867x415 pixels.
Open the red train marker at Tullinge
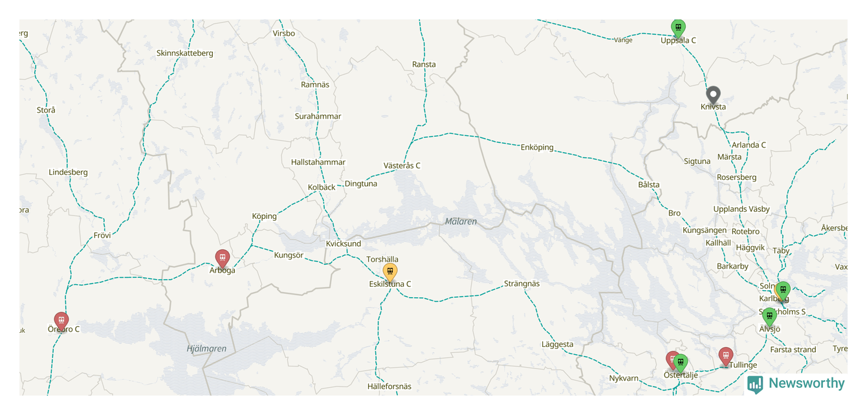[726, 356]
